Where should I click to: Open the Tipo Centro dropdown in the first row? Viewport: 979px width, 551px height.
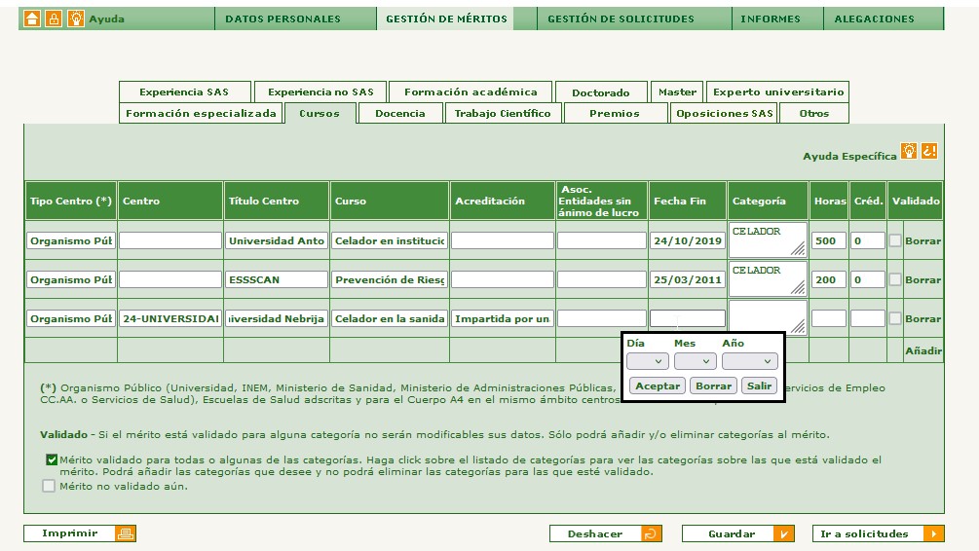[71, 240]
